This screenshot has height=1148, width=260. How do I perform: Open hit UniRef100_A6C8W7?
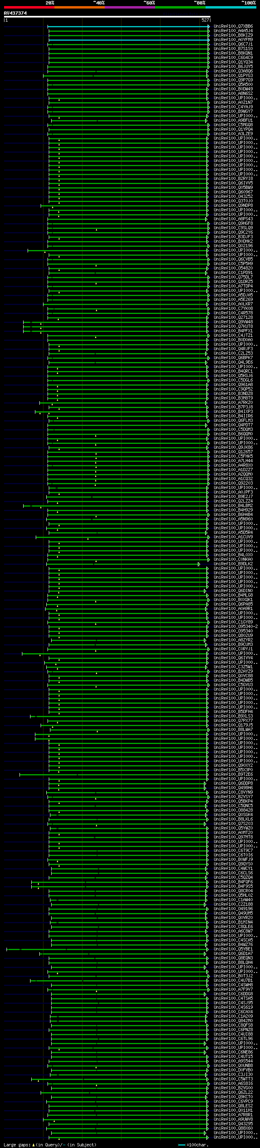click(233, 931)
